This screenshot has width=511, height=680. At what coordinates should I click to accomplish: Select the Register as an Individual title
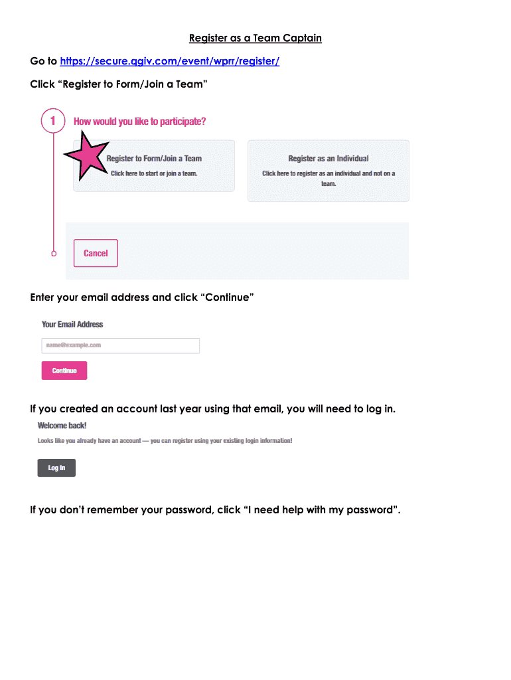tap(328, 159)
